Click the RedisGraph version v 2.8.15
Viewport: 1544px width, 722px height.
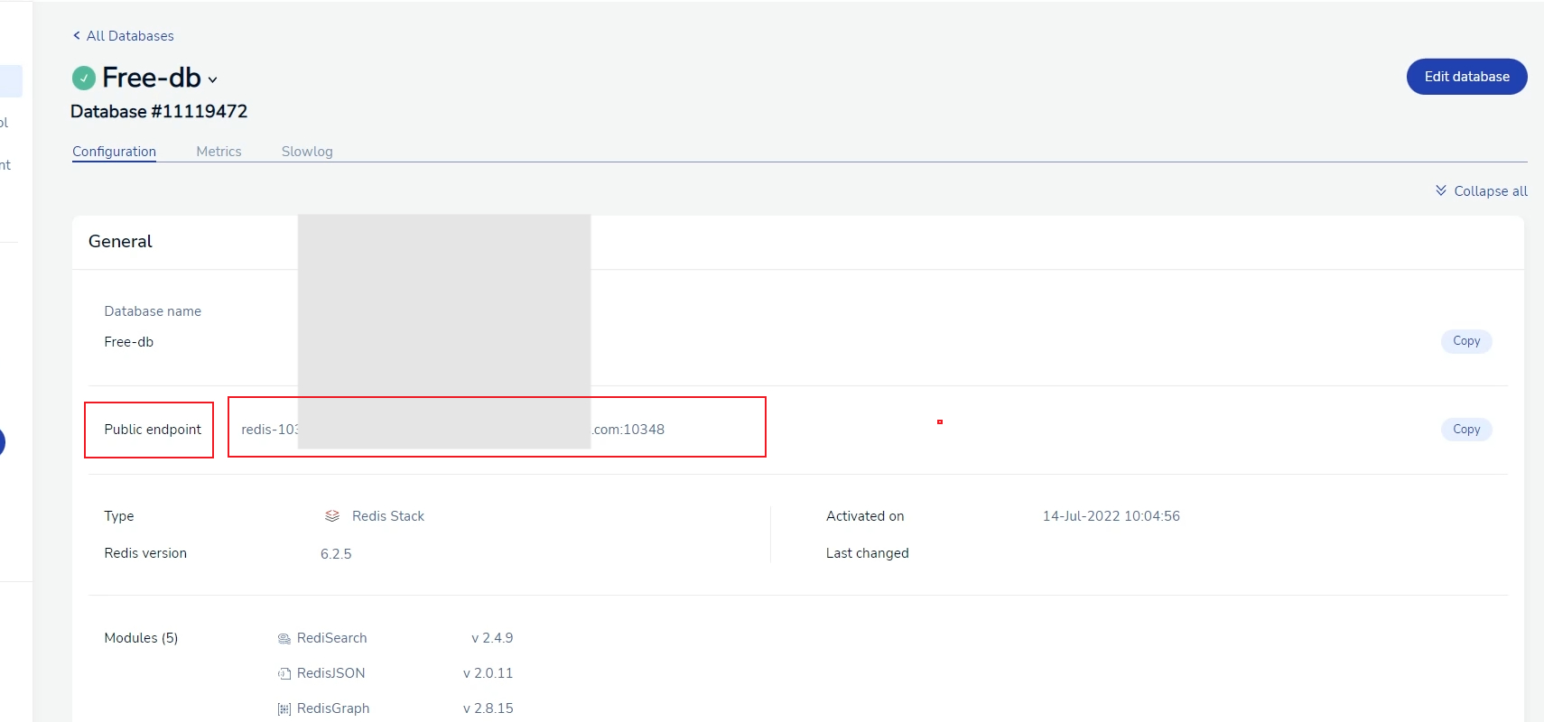click(488, 708)
